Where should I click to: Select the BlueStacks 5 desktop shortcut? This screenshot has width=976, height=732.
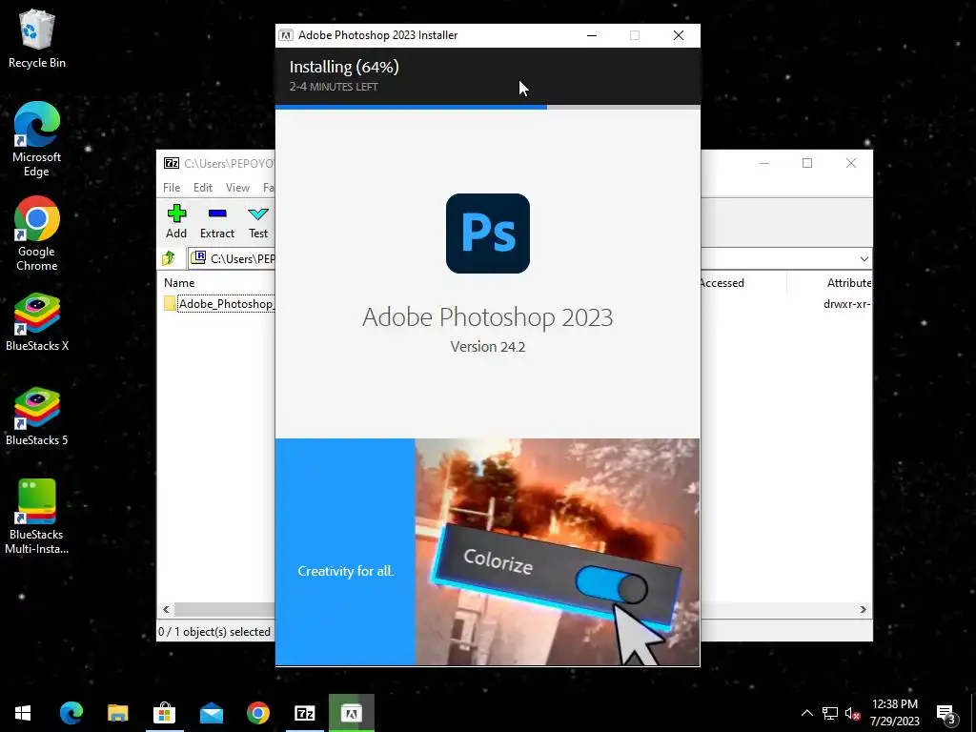pyautogui.click(x=37, y=417)
